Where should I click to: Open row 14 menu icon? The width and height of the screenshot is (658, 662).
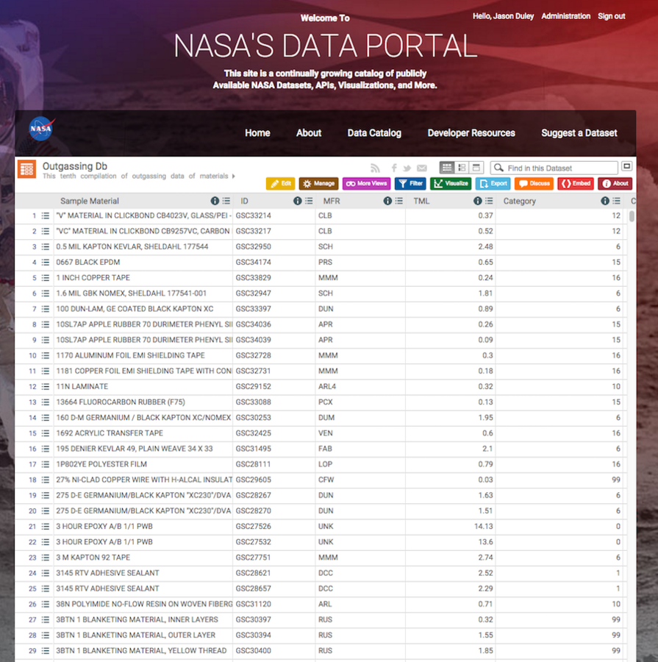click(46, 418)
